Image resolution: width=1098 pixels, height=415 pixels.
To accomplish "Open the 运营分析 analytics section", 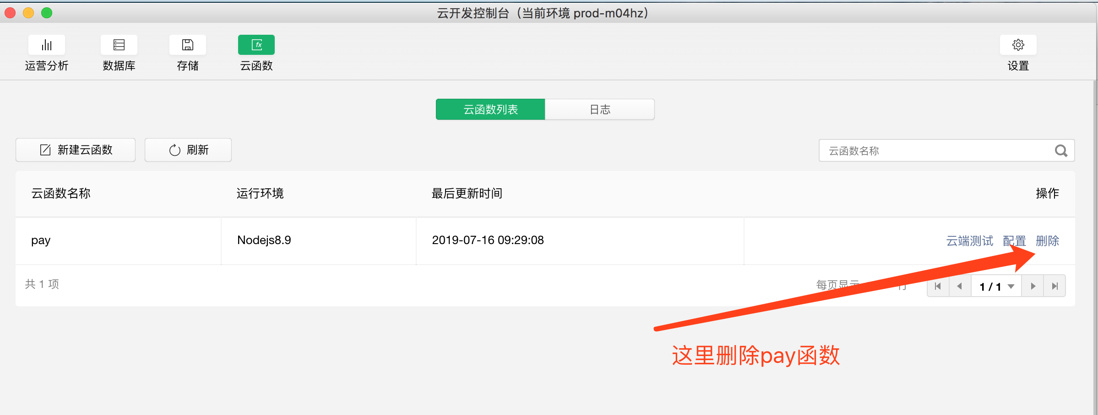I will click(47, 53).
